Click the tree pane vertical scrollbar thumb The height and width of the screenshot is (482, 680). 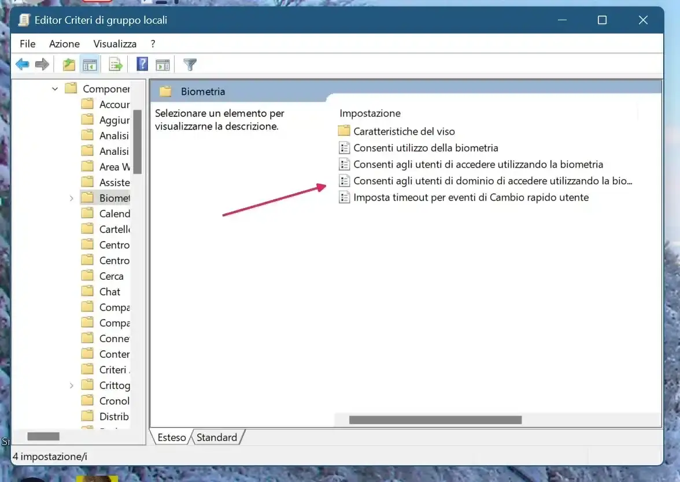(138, 142)
